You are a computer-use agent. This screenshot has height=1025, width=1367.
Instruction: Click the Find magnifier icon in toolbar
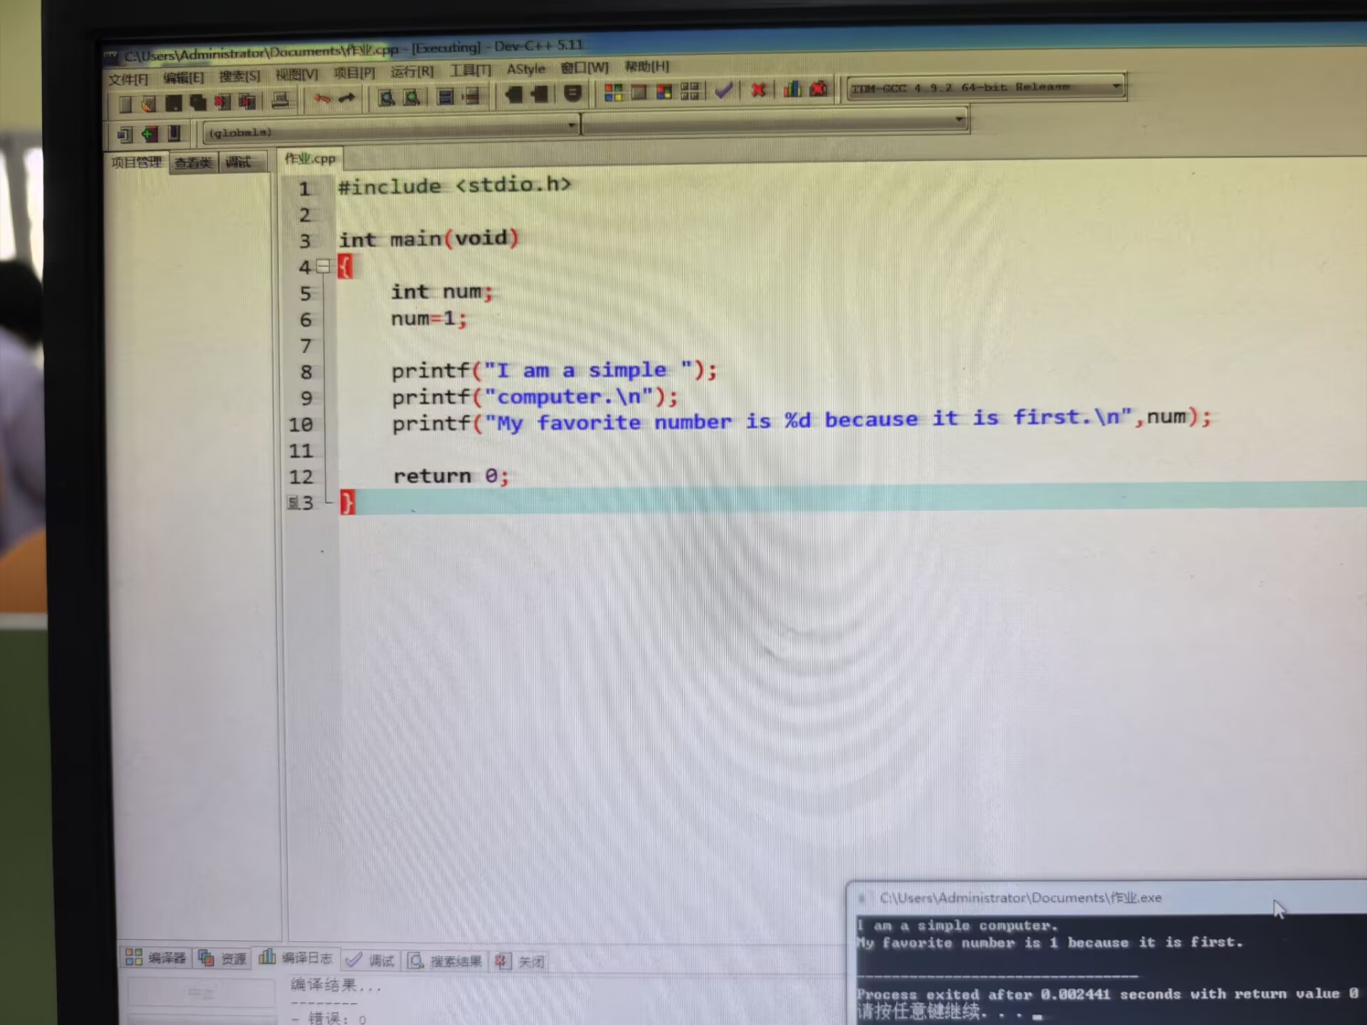[387, 98]
